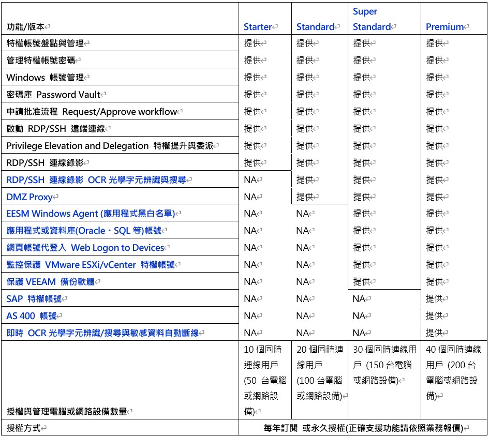Click the RDP/SSH 連線錄影 row label
The height and width of the screenshot is (436, 489).
pyautogui.click(x=45, y=163)
